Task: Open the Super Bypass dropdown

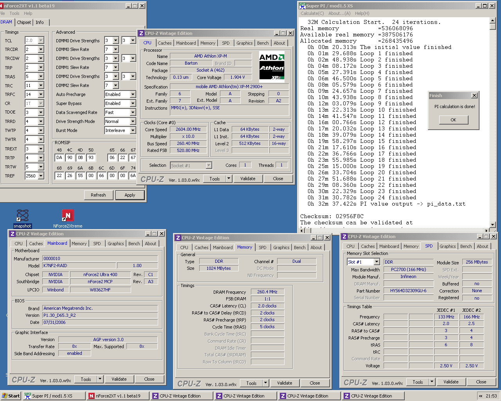Action: (x=133, y=103)
